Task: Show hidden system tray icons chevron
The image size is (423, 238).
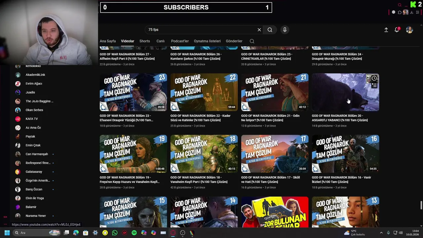Action: click(x=381, y=233)
